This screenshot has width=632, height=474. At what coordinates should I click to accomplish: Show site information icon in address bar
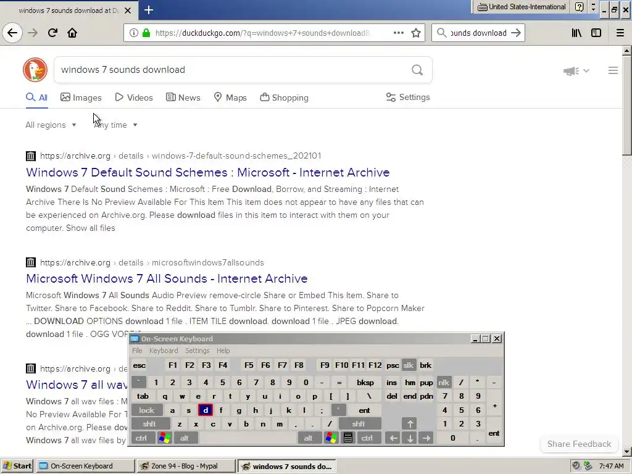(133, 33)
